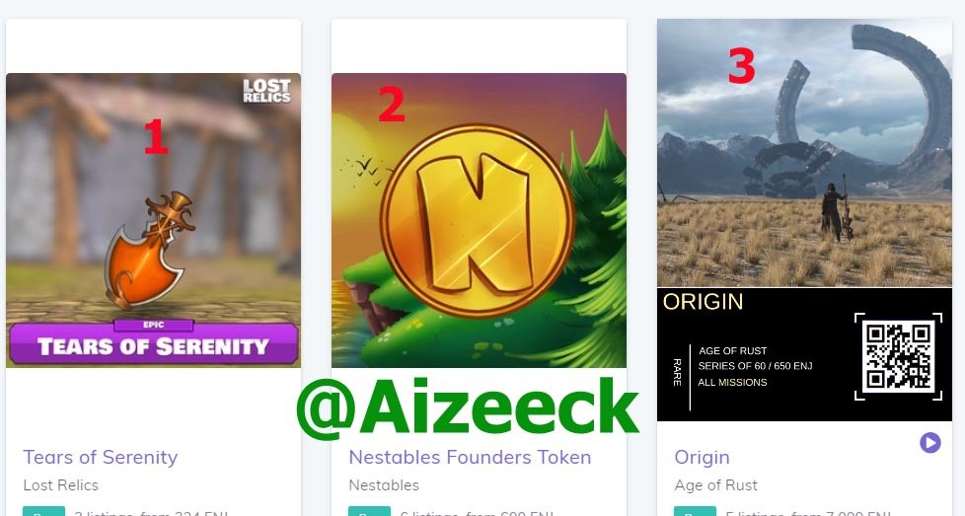965x516 pixels.
Task: Open the Tears of Serenity title link
Action: tap(100, 457)
